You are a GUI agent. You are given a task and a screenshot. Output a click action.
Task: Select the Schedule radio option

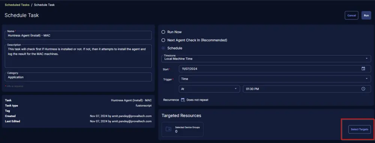coord(163,48)
